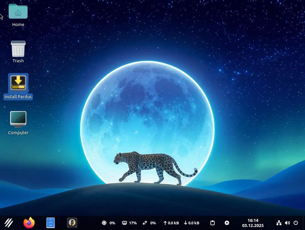The width and height of the screenshot is (305, 230).
Task: Click the CPU usage monitor icon
Action: [x=104, y=223]
